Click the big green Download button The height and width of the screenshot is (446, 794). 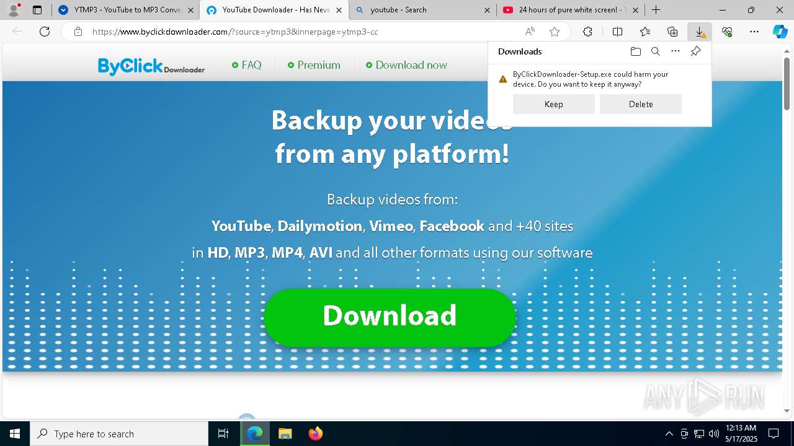[x=390, y=317]
